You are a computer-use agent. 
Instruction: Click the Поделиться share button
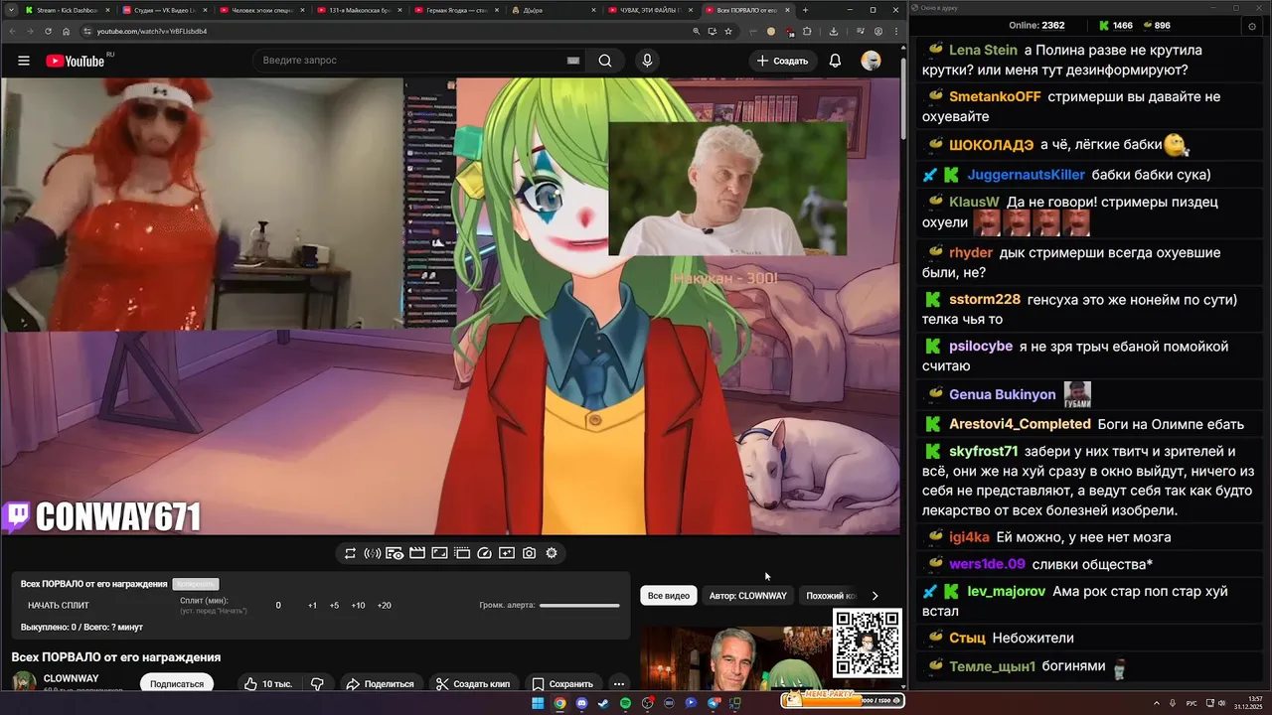[380, 684]
